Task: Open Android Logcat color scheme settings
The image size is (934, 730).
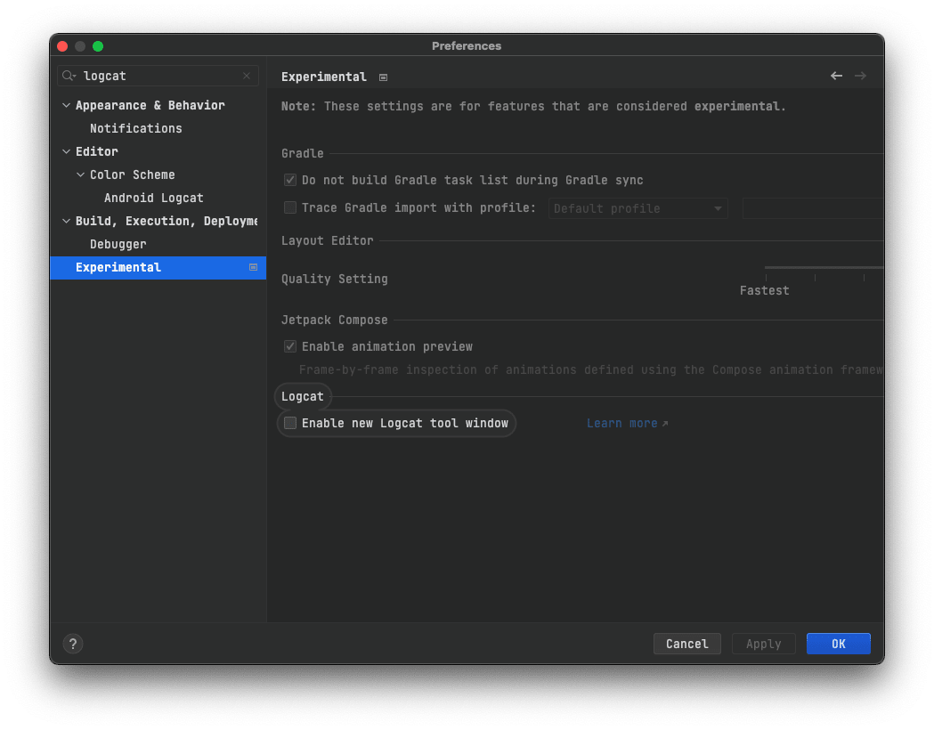Action: point(154,198)
